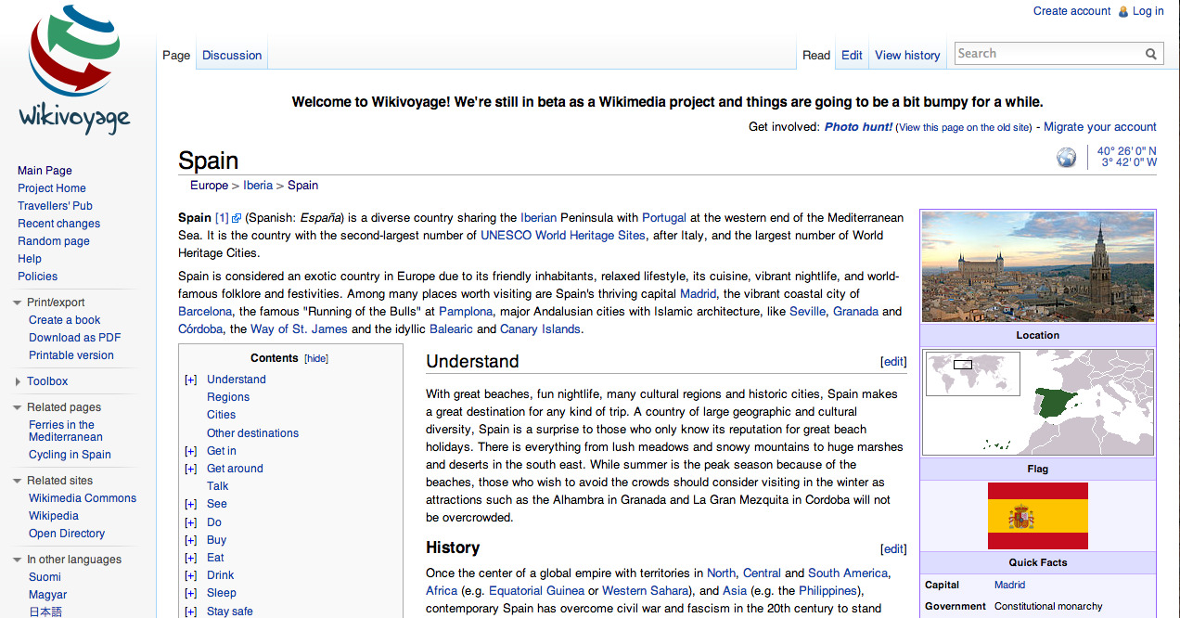Click the Spain flag image
This screenshot has width=1180, height=618.
[1037, 514]
